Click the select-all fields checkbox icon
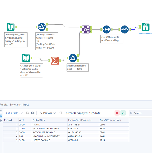Image resolution: width=152 pixels, height=153 pixels. click(x=28, y=113)
